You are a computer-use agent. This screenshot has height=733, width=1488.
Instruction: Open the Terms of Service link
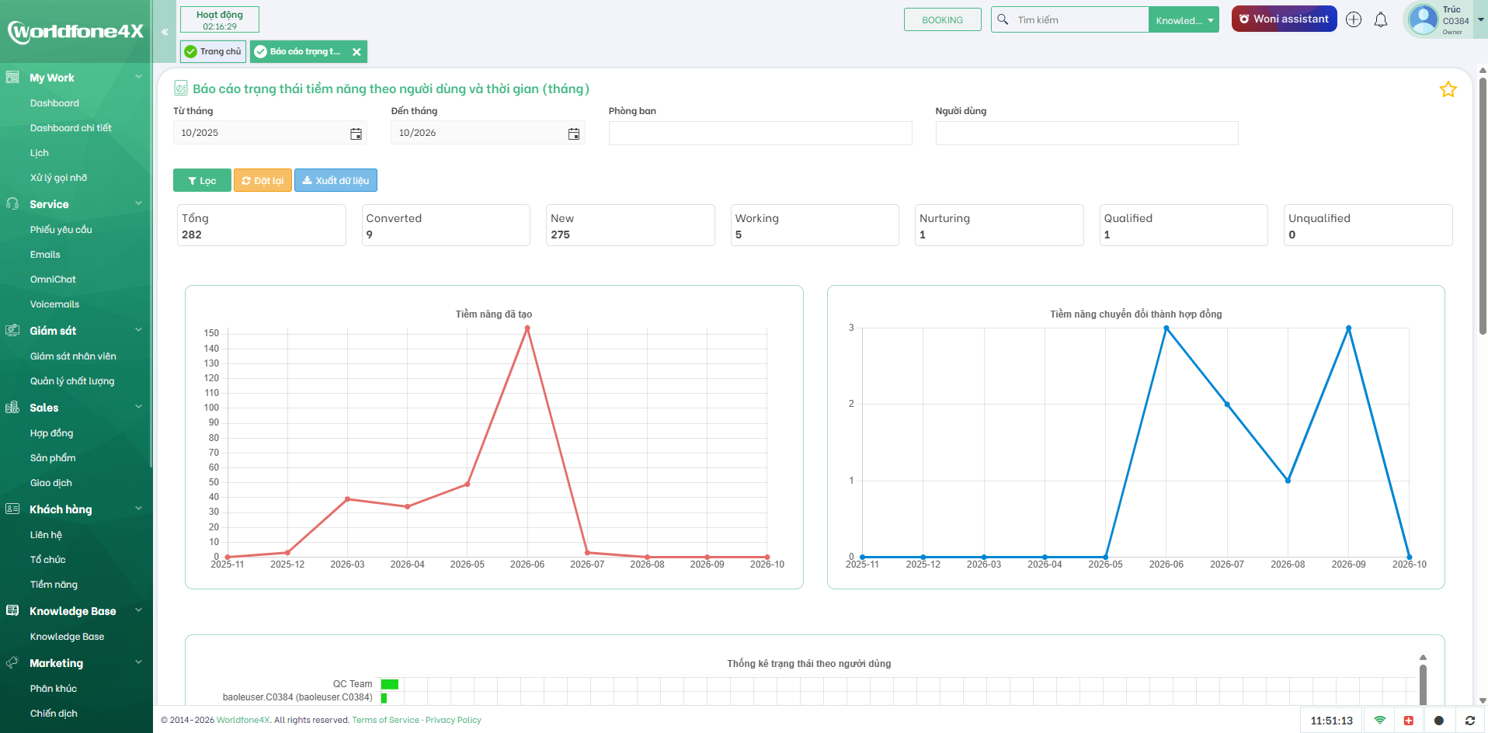(x=385, y=720)
